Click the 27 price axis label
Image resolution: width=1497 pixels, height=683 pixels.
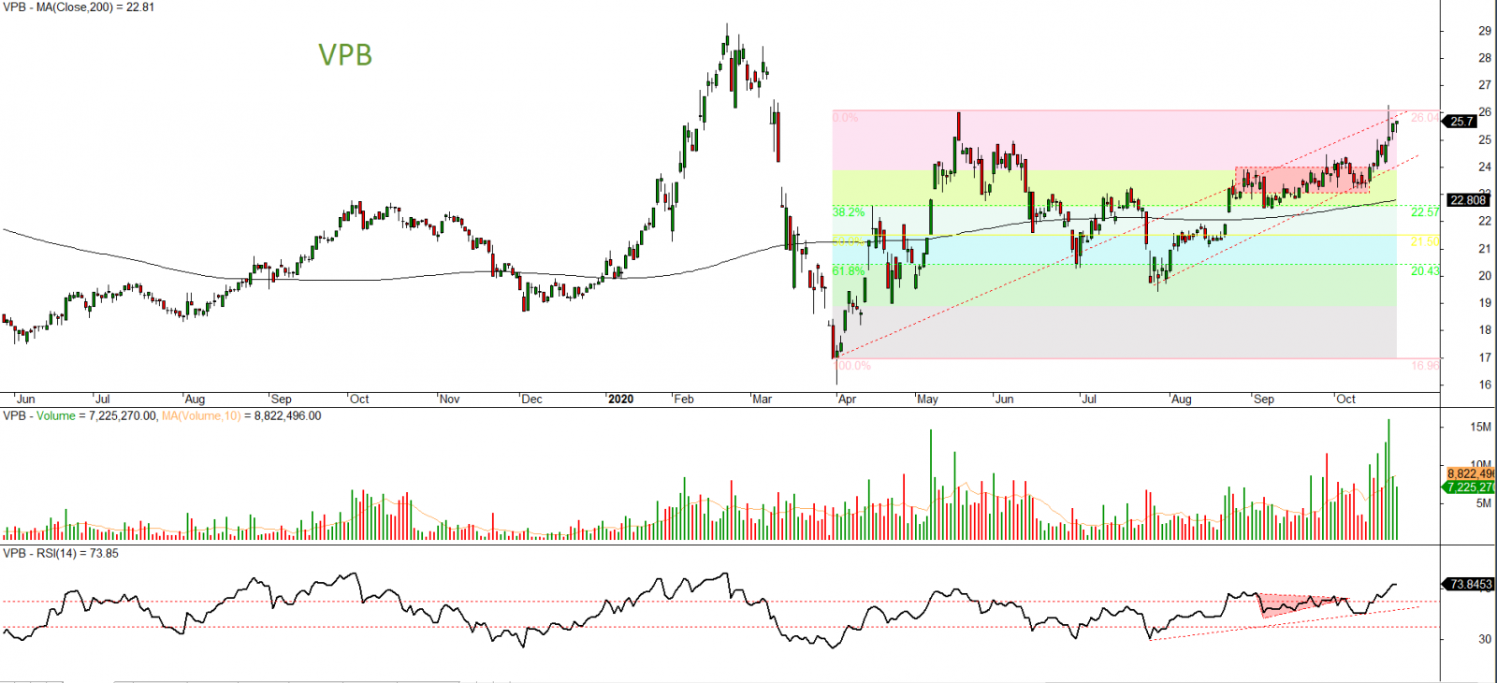(x=1485, y=85)
